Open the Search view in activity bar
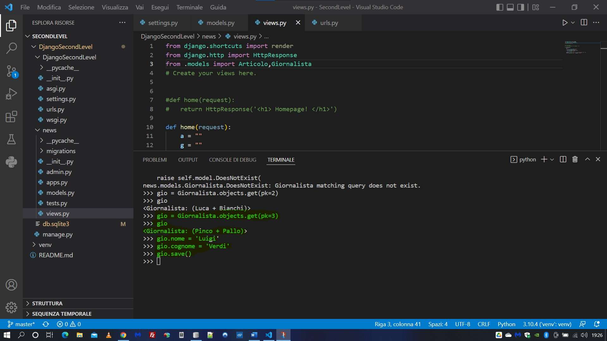This screenshot has height=341, width=607. coord(11,48)
